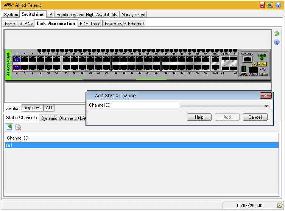Click the add static channel icon

(10, 127)
